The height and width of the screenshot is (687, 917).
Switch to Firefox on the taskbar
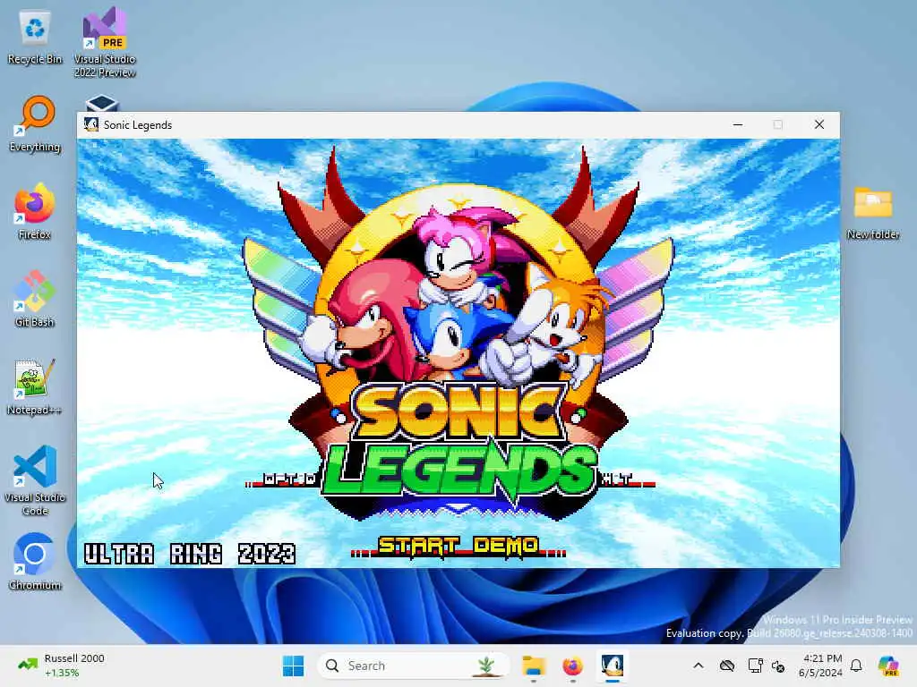(572, 666)
